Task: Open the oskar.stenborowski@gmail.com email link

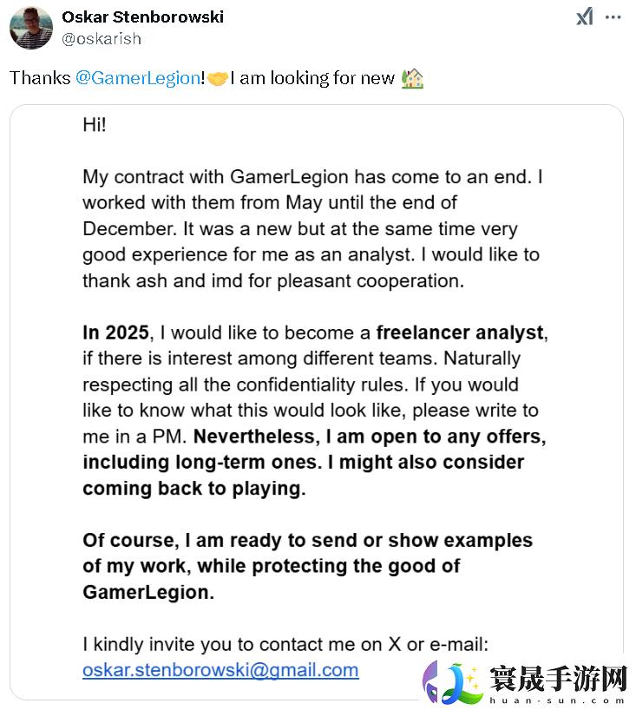Action: 220,670
